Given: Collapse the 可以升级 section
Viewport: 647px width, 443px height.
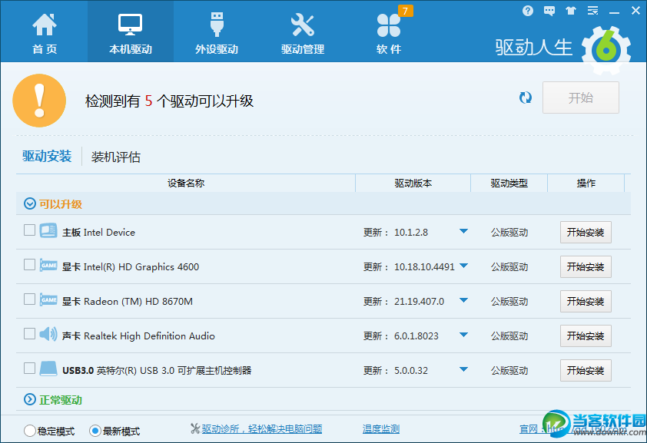Looking at the screenshot, I should click(x=30, y=203).
